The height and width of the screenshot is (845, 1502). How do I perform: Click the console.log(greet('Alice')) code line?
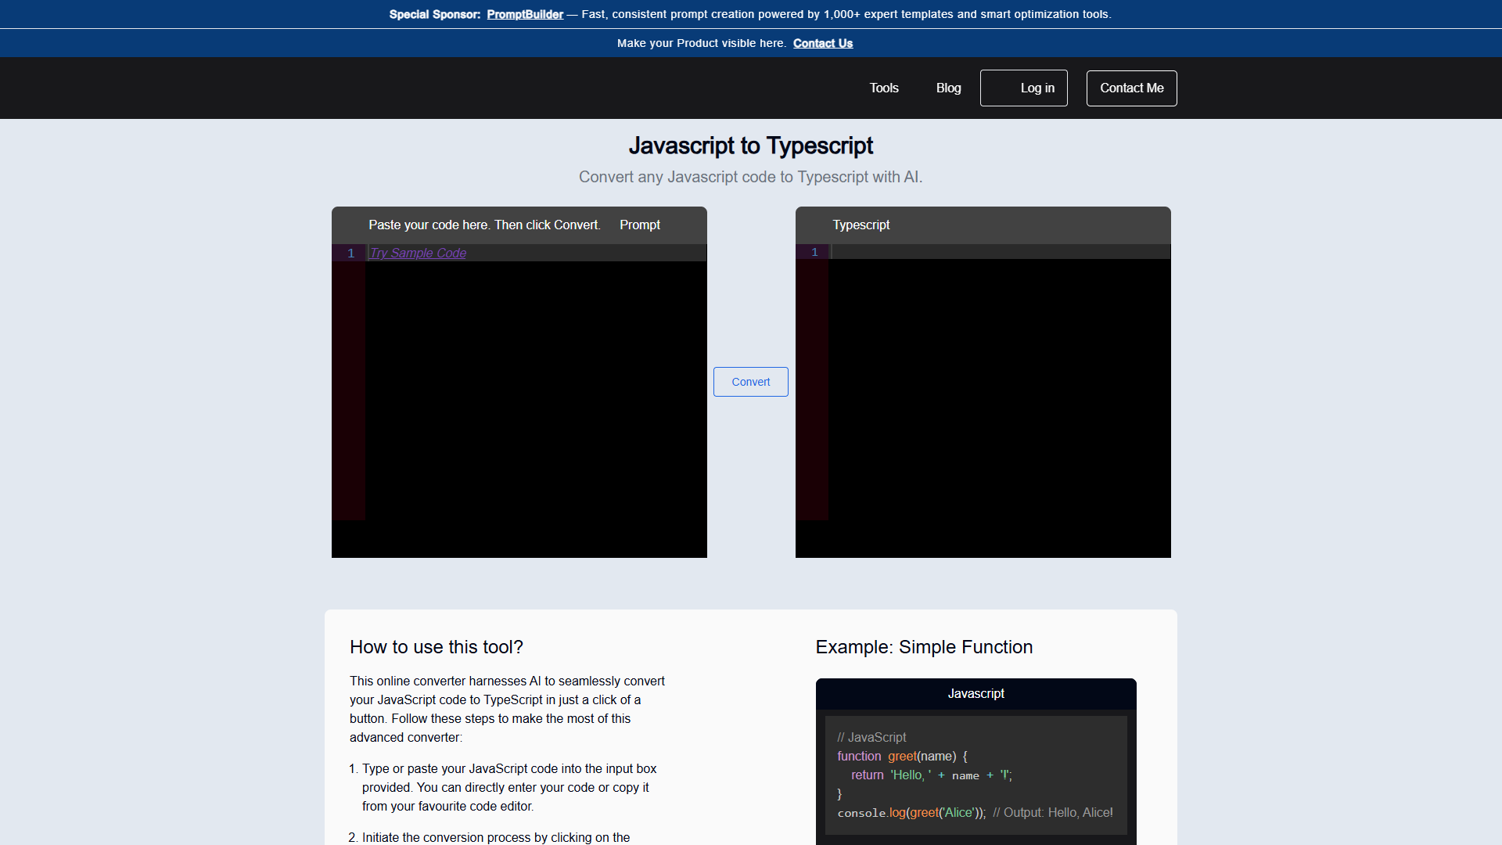pyautogui.click(x=975, y=812)
